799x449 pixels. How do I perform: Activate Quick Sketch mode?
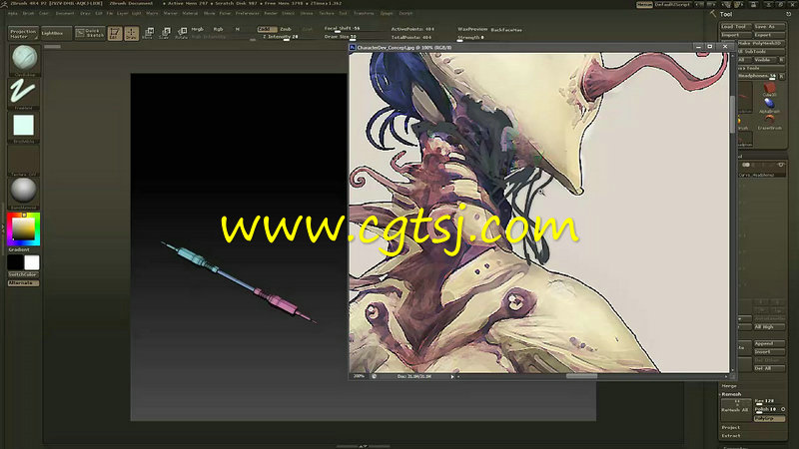(x=91, y=33)
